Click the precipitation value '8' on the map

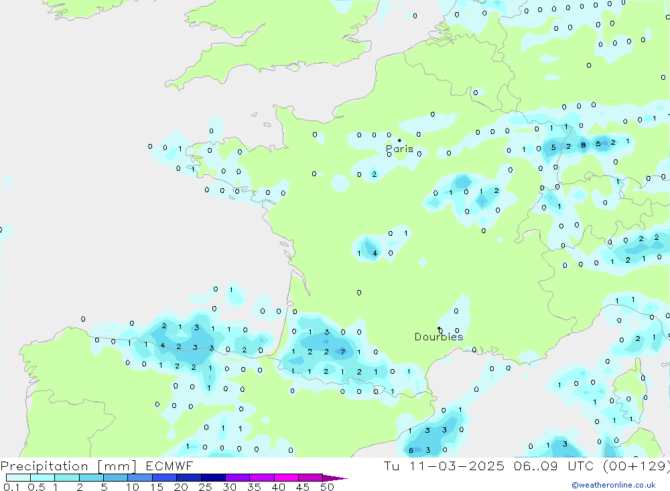(x=584, y=145)
